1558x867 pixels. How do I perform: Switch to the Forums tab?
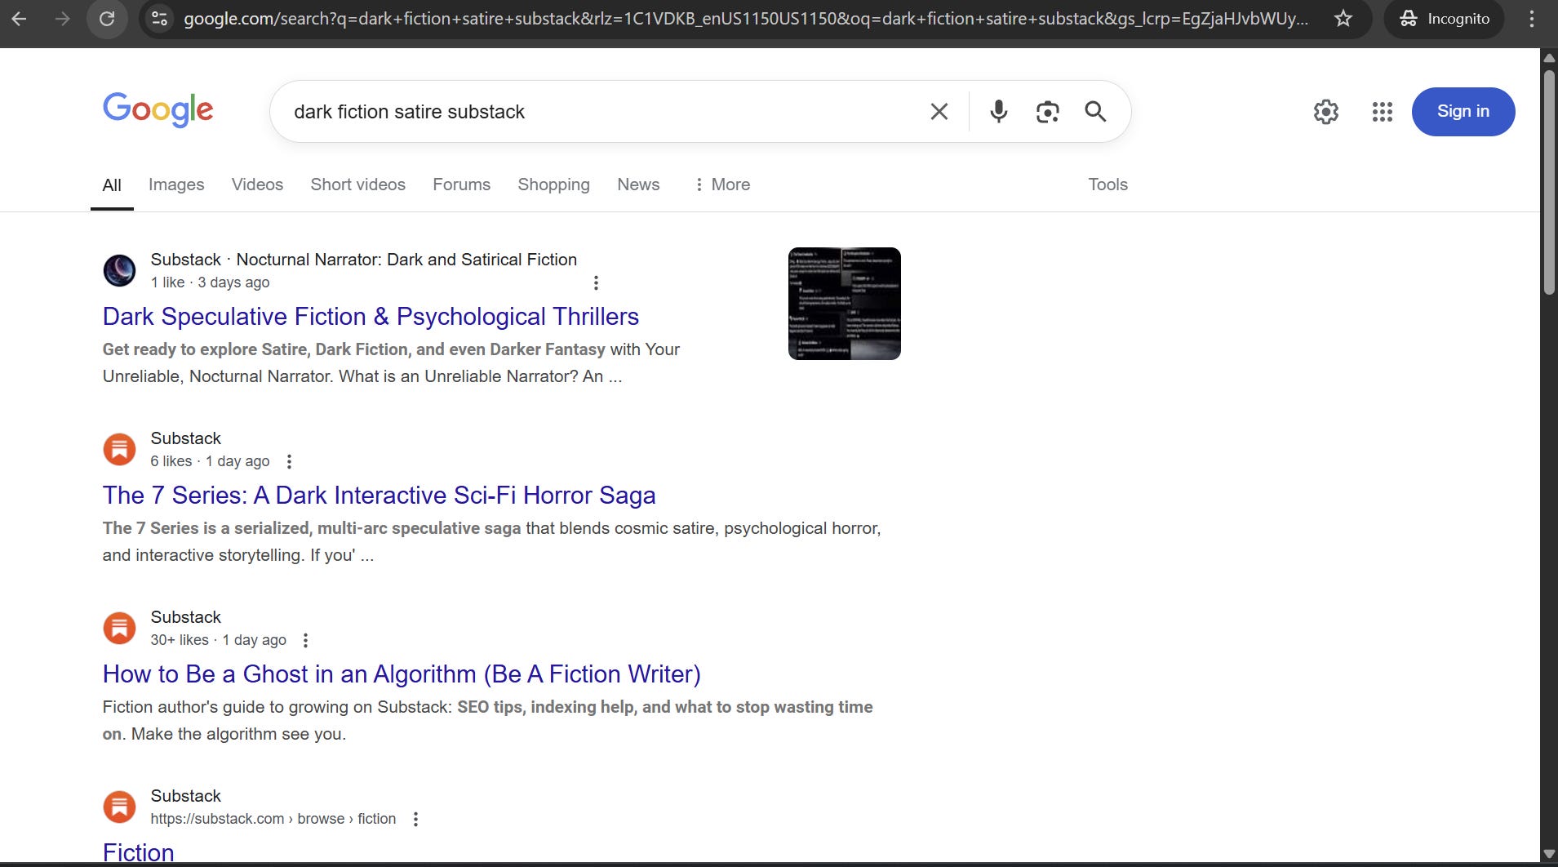[x=461, y=185]
